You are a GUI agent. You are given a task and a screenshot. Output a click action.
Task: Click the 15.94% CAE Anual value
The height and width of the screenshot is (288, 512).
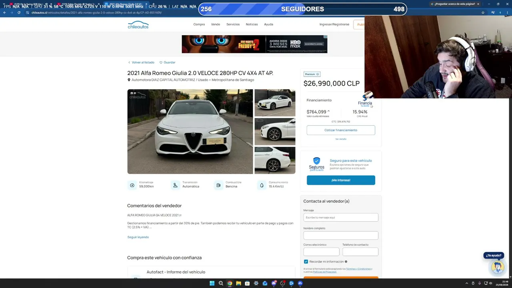point(360,112)
